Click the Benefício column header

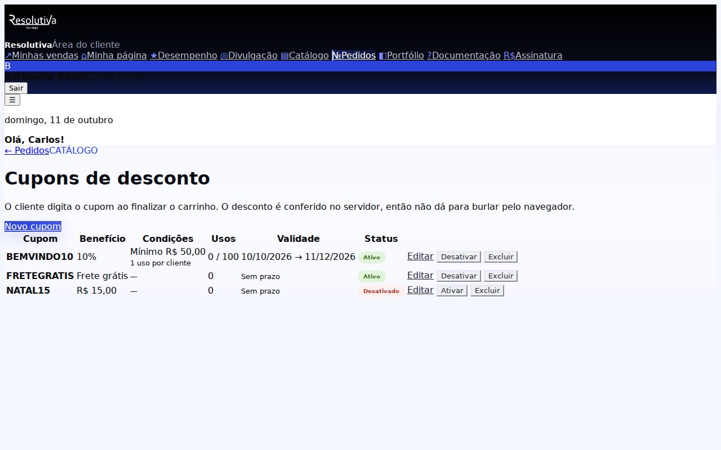(x=103, y=238)
